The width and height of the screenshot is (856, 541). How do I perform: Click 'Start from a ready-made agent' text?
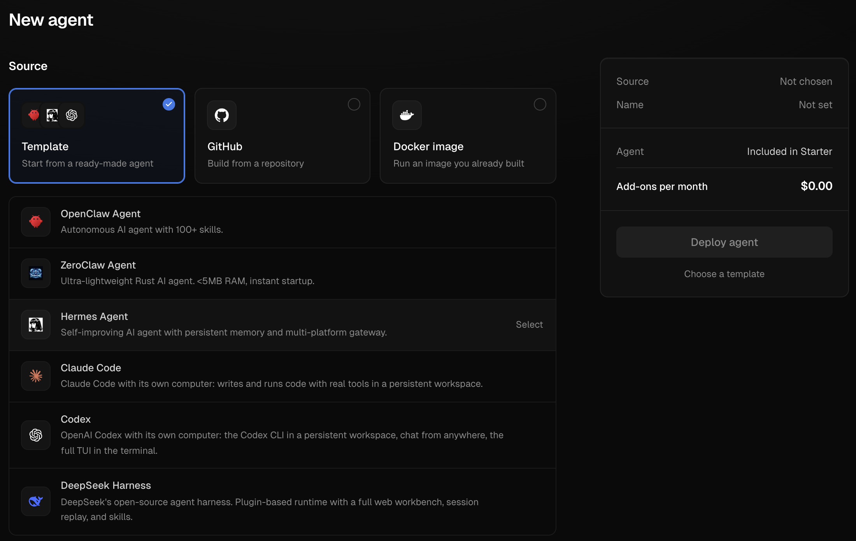pos(88,163)
